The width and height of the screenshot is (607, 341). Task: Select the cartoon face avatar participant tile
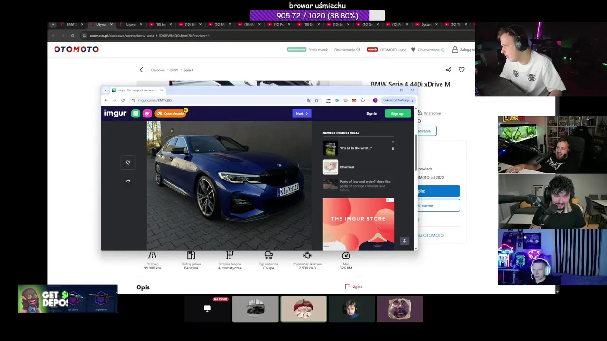[x=400, y=309]
